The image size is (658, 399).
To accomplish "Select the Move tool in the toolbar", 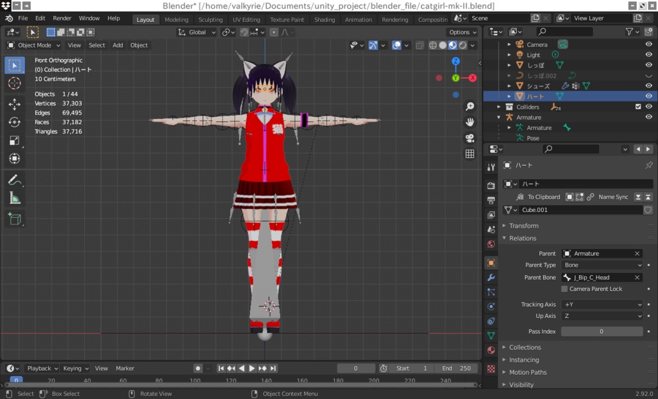I will click(15, 105).
